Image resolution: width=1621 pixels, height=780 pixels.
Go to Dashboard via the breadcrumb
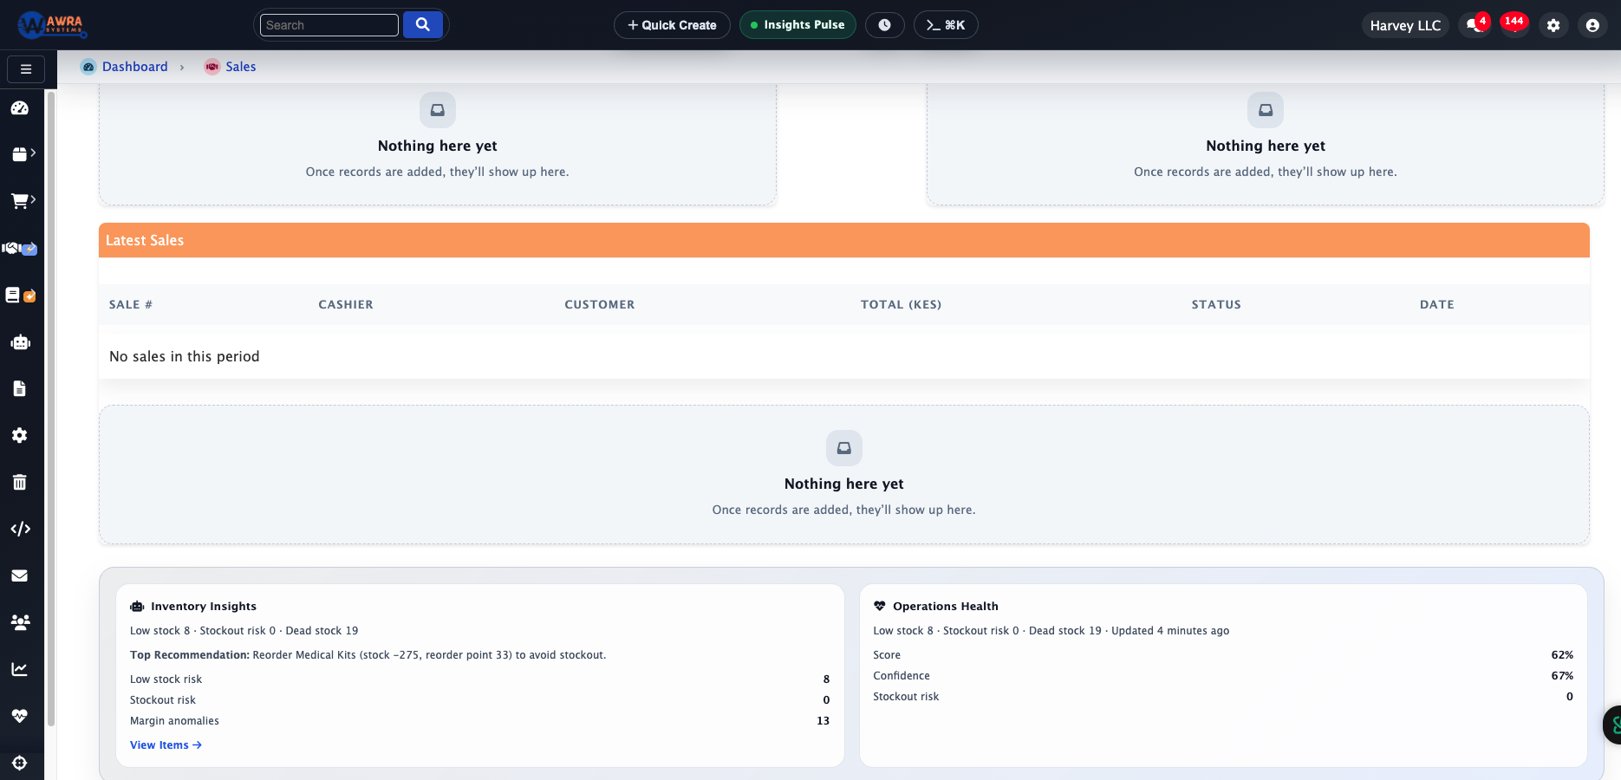134,67
